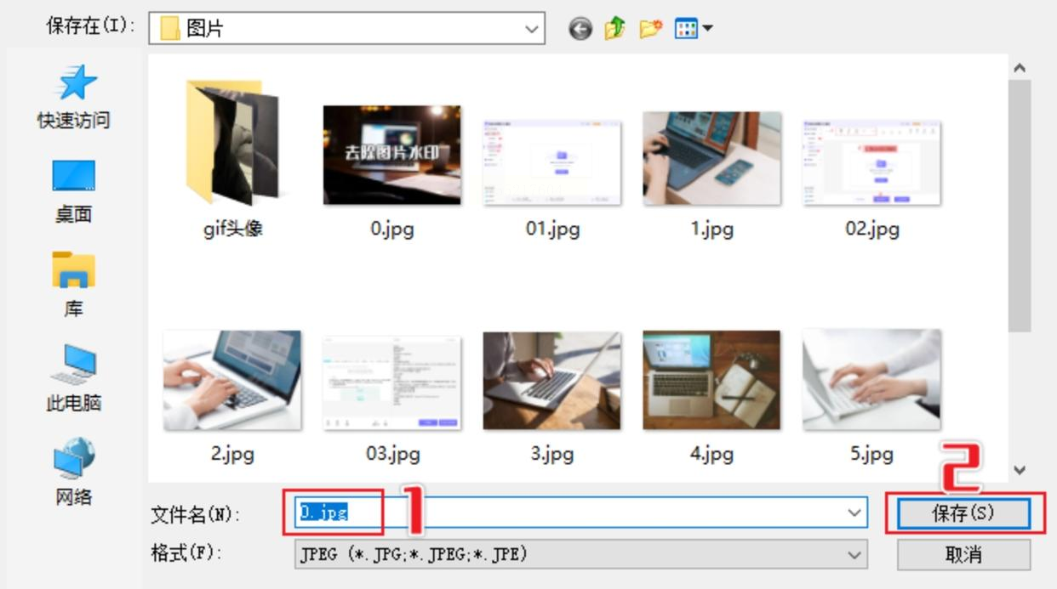
Task: Select the 01.jpg thumbnail
Action: pos(552,162)
